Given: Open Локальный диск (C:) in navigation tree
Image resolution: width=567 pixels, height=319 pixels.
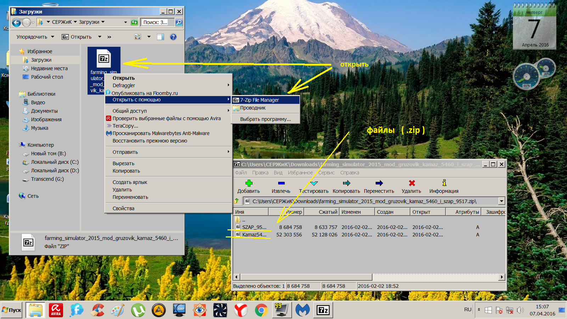Looking at the screenshot, I should pyautogui.click(x=55, y=162).
